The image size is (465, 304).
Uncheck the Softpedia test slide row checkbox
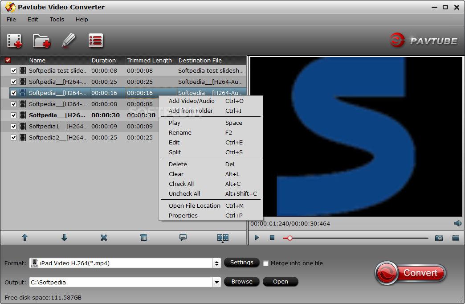point(13,71)
